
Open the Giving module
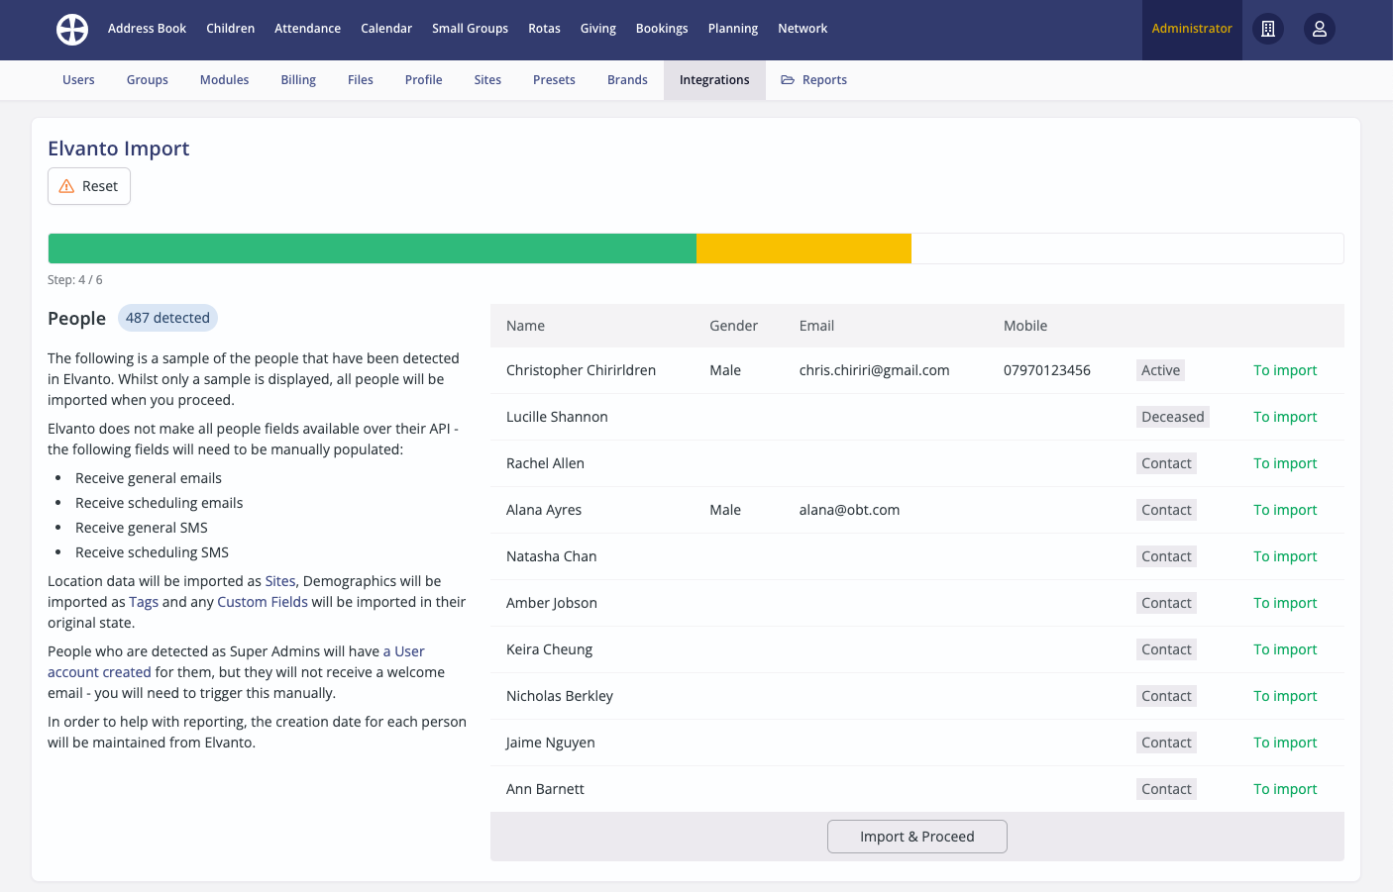(598, 29)
